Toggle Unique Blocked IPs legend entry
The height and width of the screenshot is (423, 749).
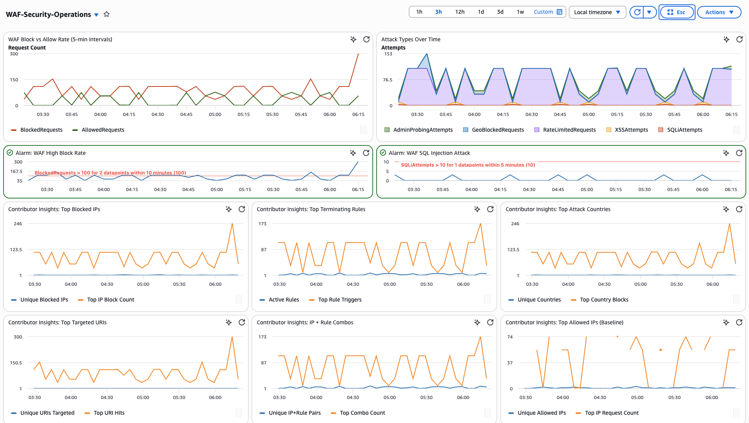click(x=40, y=300)
